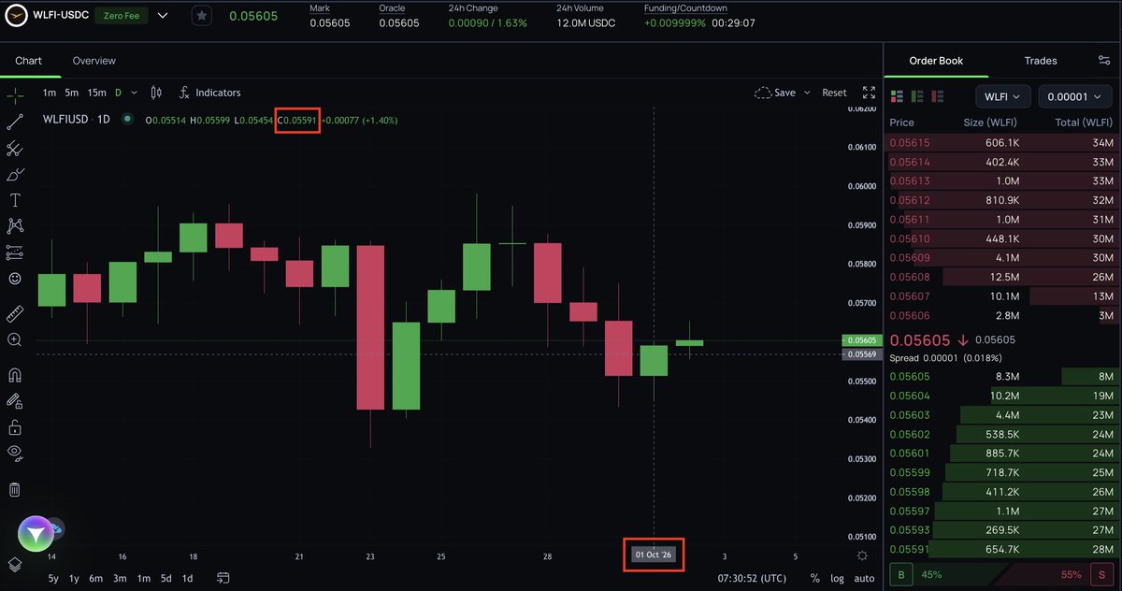This screenshot has width=1122, height=591.
Task: Set date range to 3m
Action: 120,579
